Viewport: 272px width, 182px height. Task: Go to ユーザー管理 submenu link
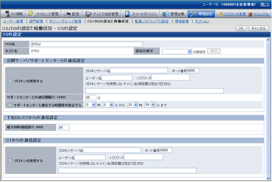point(13,21)
